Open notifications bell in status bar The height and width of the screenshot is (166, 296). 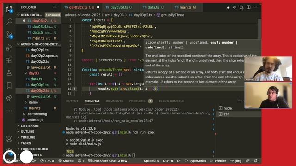coord(256,161)
